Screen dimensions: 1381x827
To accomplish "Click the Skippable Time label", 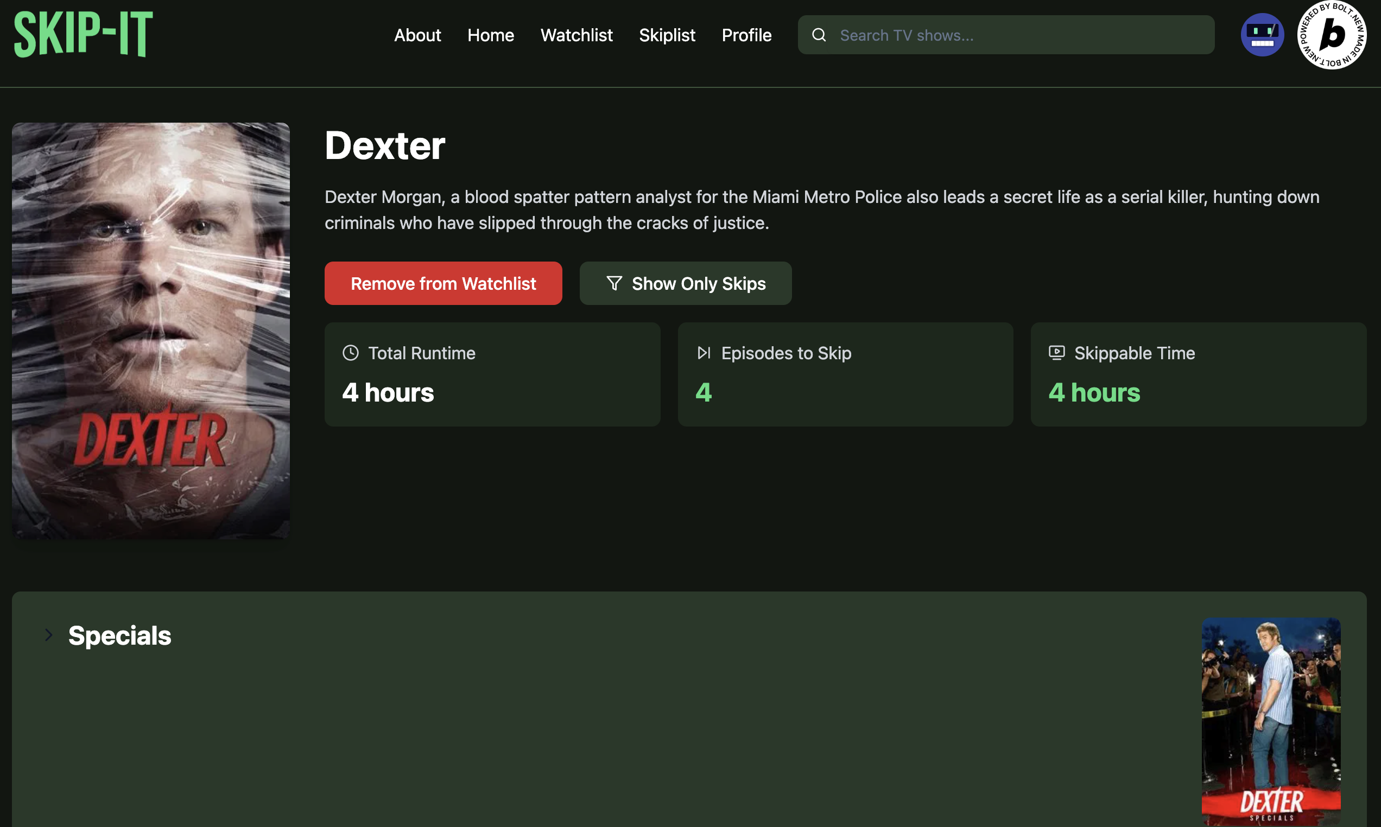I will pos(1134,353).
